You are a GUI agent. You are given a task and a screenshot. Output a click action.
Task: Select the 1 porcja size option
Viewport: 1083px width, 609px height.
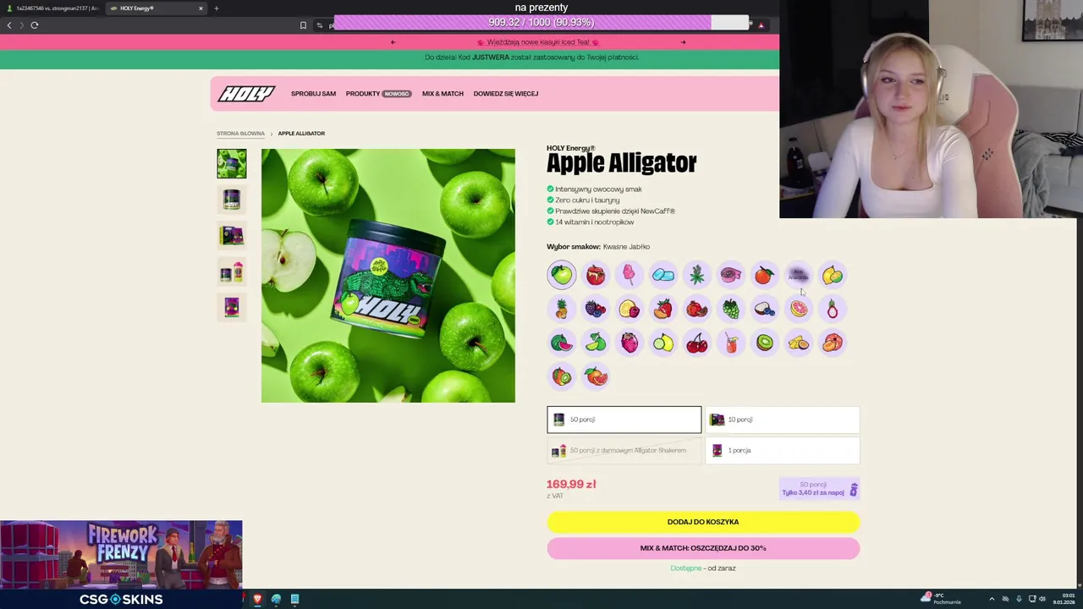[782, 450]
